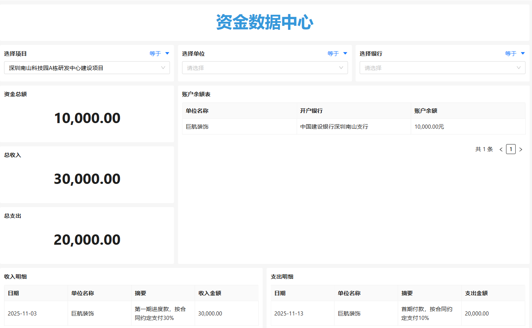Screen dimensions: 532x328
Task: Click the dropdown arrow inside 选择项目 field
Action: tap(163, 67)
